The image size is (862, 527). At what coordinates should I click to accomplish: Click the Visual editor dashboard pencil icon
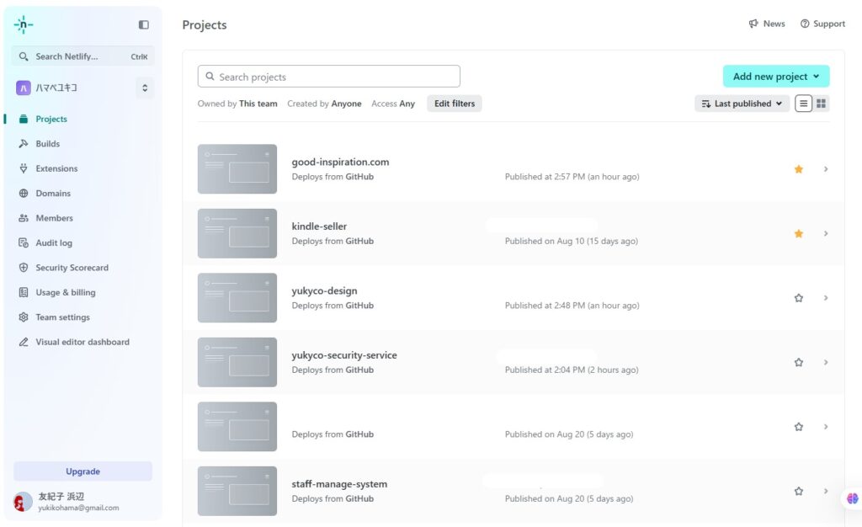tap(23, 342)
